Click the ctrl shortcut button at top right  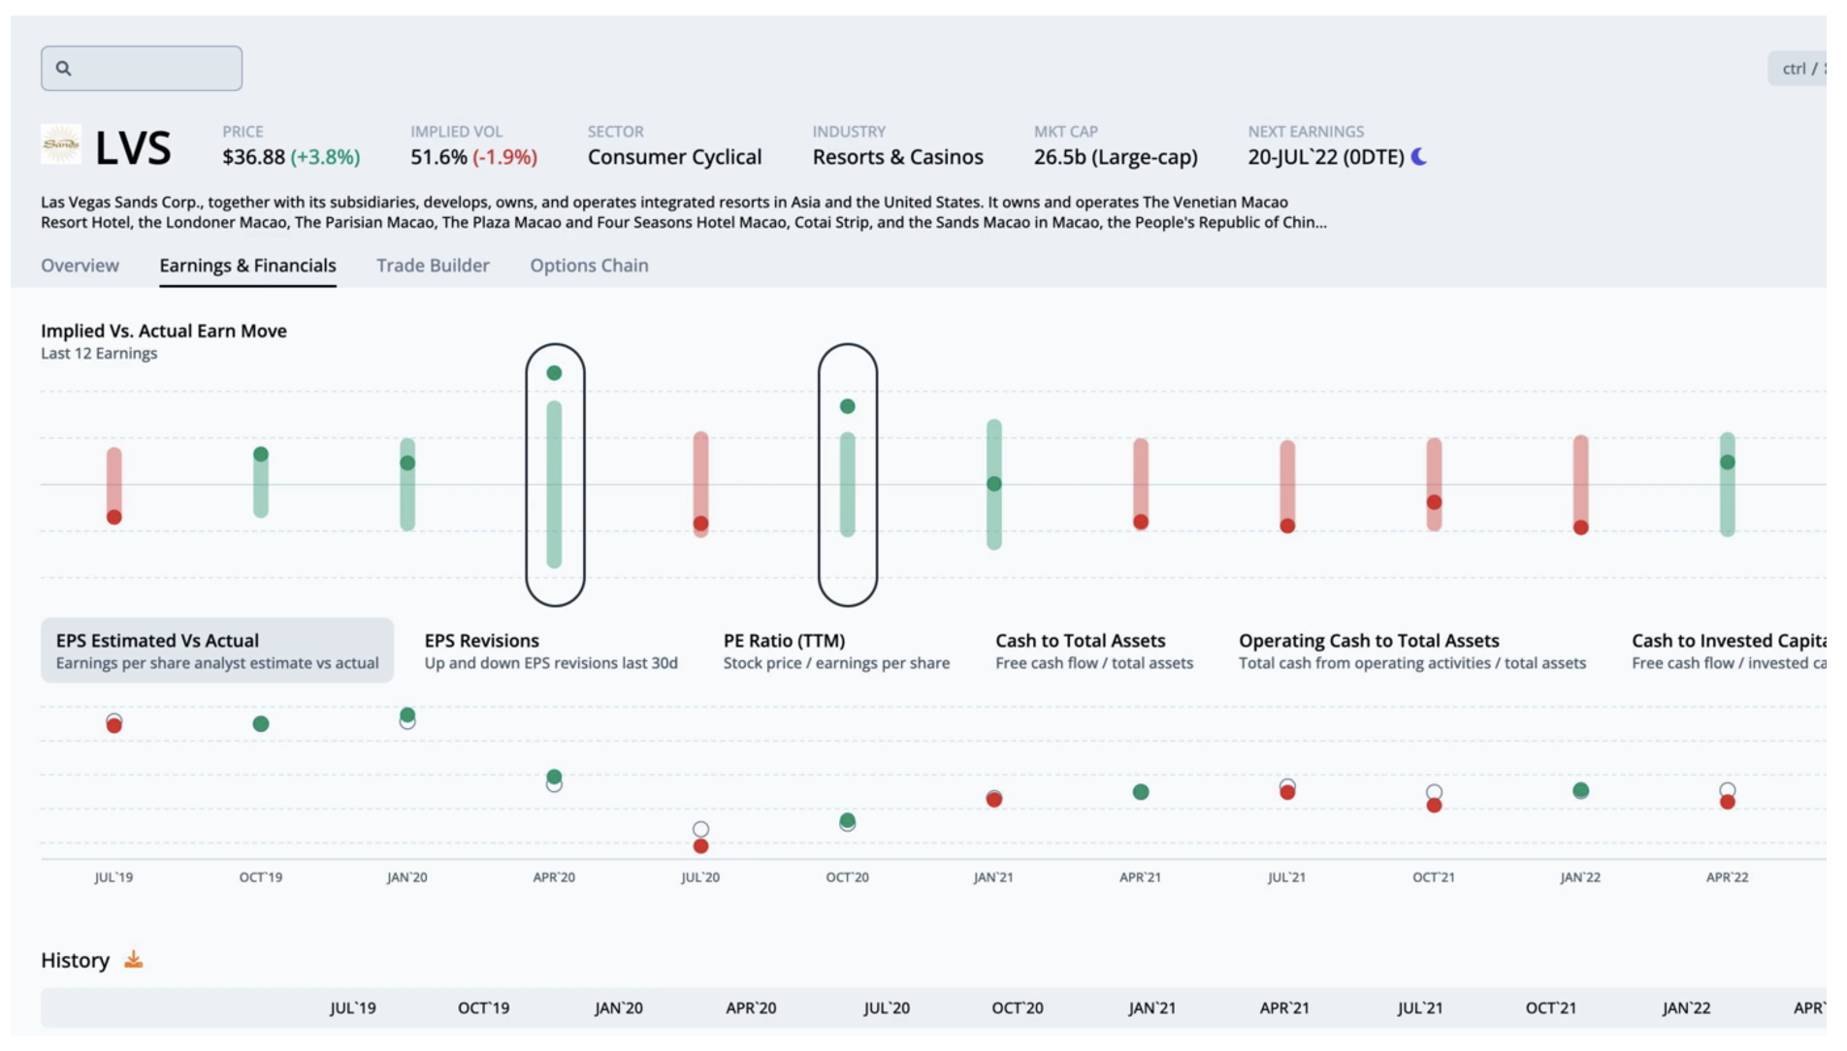pyautogui.click(x=1799, y=69)
